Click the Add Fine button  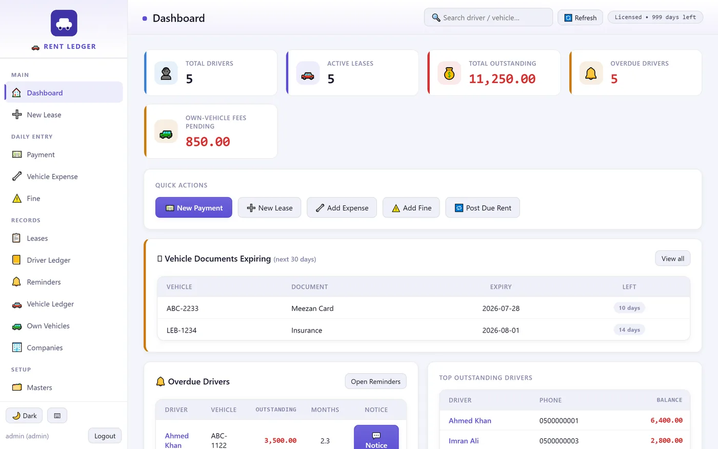click(411, 207)
